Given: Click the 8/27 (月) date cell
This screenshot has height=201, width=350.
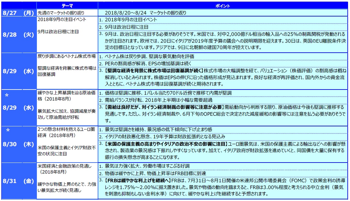Looking at the screenshot, I should point(18,13).
